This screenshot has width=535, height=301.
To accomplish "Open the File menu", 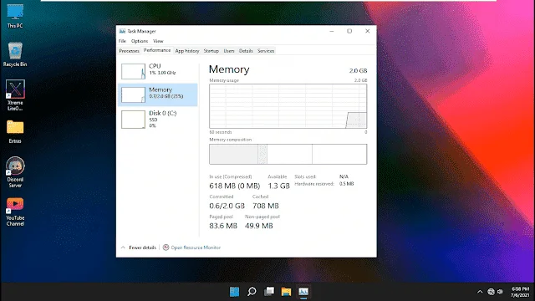I will pos(122,41).
